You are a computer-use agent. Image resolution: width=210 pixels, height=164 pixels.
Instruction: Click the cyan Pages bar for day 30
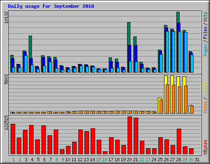coord(192,64)
